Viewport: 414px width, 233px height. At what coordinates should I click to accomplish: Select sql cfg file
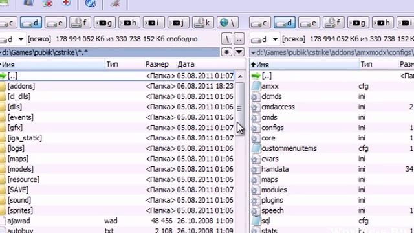332,221
